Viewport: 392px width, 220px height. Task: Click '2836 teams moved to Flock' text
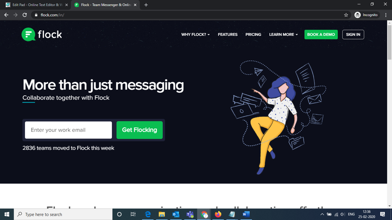[68, 148]
